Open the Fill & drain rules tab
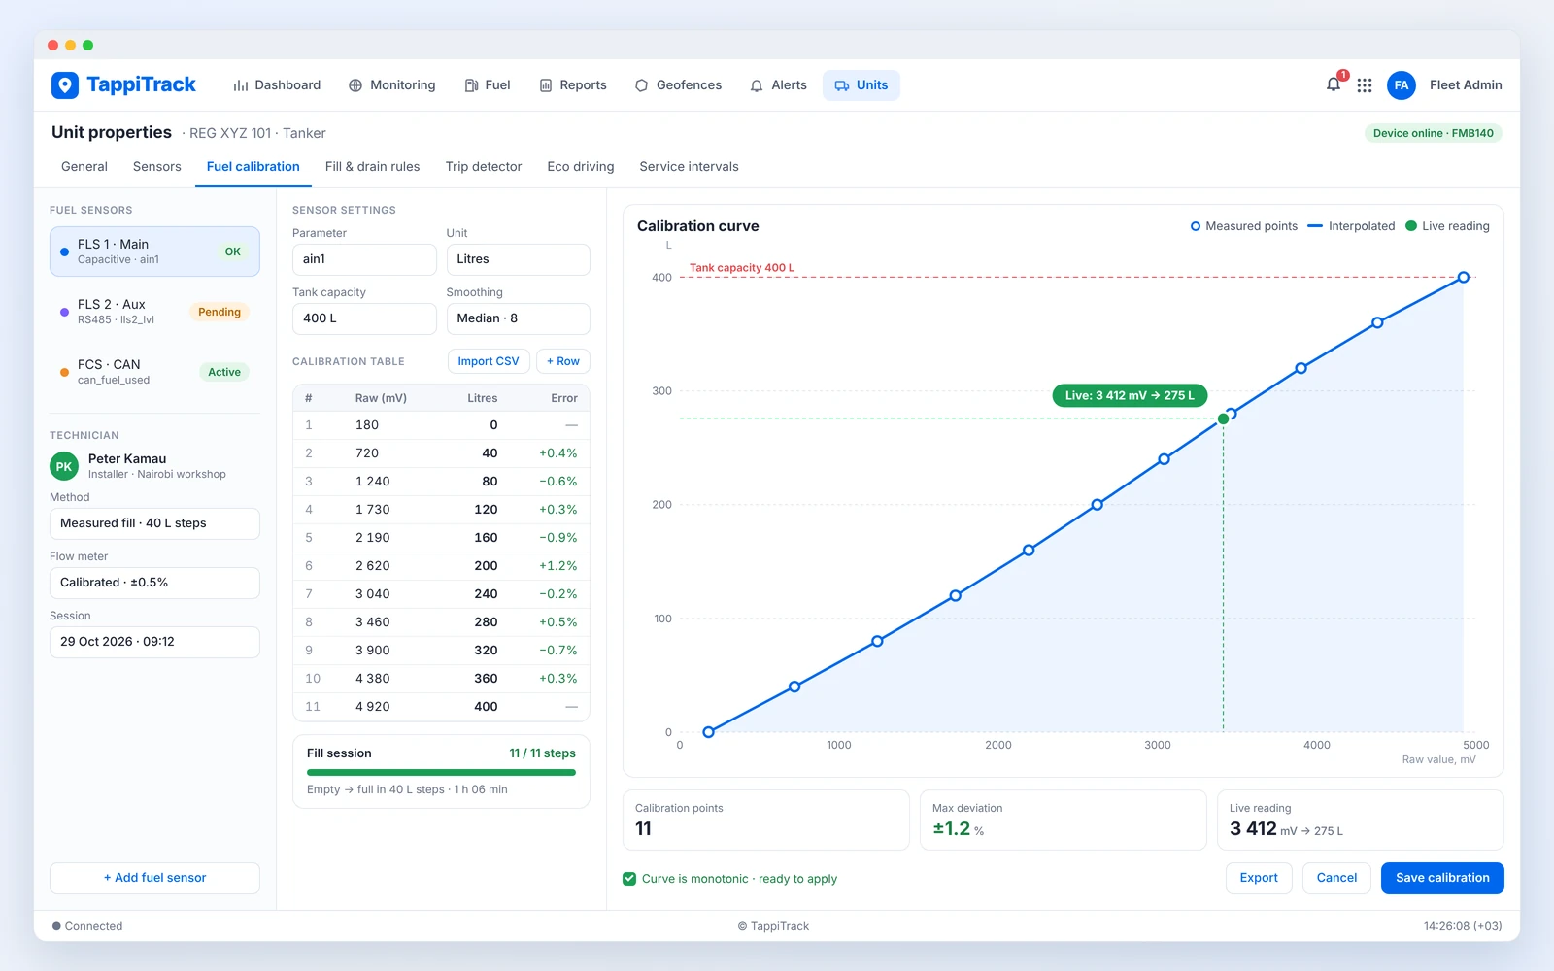This screenshot has width=1554, height=971. coord(373,167)
